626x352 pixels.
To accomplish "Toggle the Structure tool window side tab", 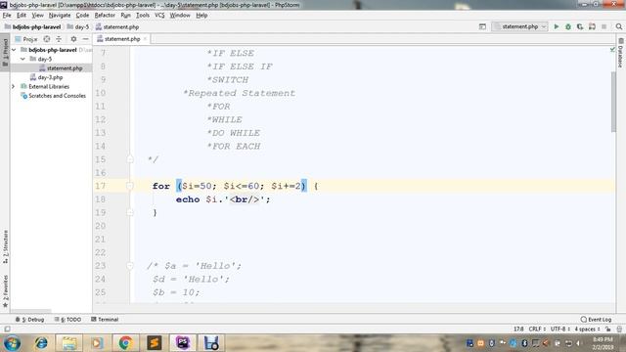I will click(x=5, y=246).
